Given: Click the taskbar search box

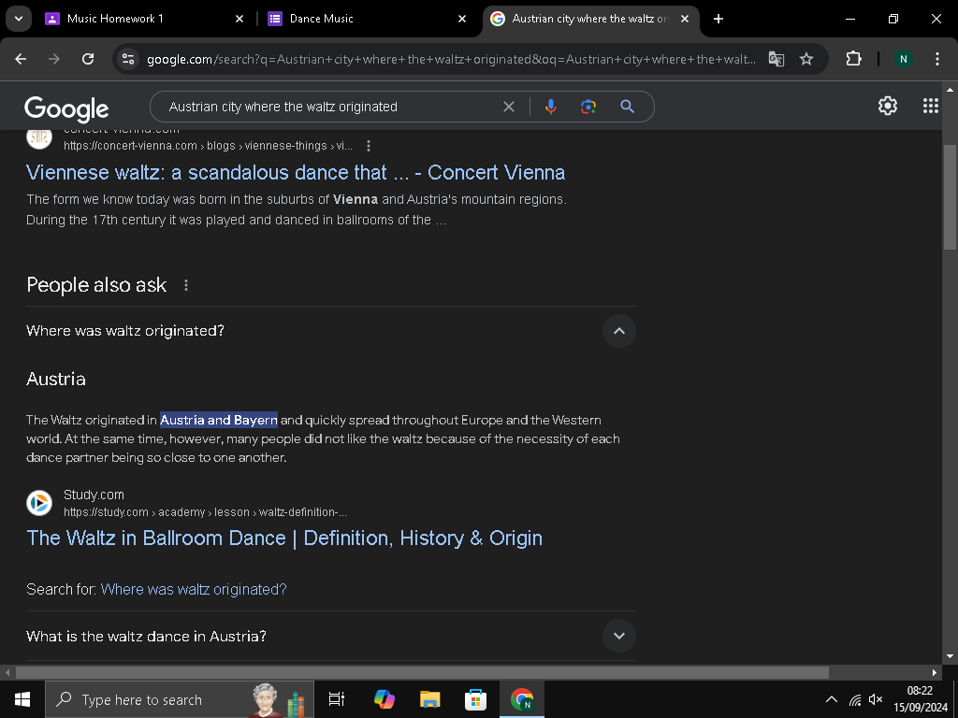Looking at the screenshot, I should [x=180, y=699].
